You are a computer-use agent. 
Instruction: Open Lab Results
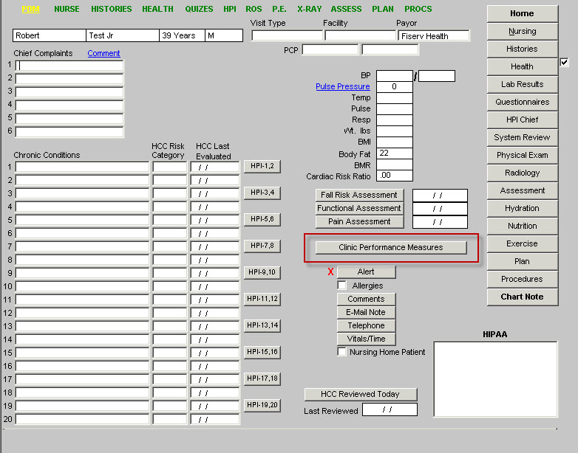(x=522, y=84)
